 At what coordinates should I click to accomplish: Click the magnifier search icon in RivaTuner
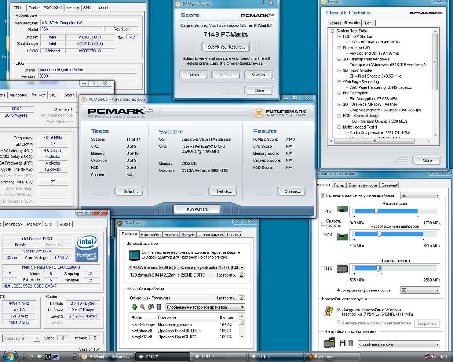[142, 307]
